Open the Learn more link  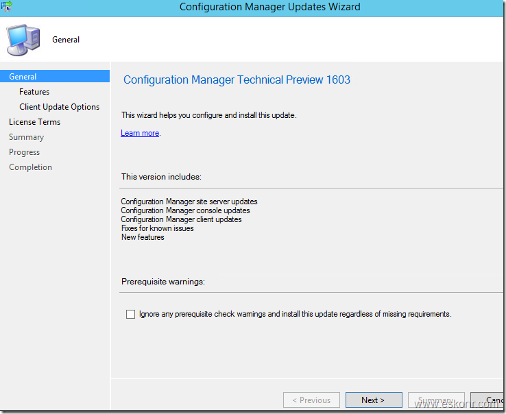pyautogui.click(x=140, y=133)
